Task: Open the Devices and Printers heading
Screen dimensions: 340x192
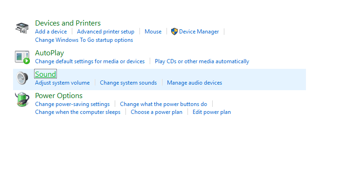Action: (68, 23)
